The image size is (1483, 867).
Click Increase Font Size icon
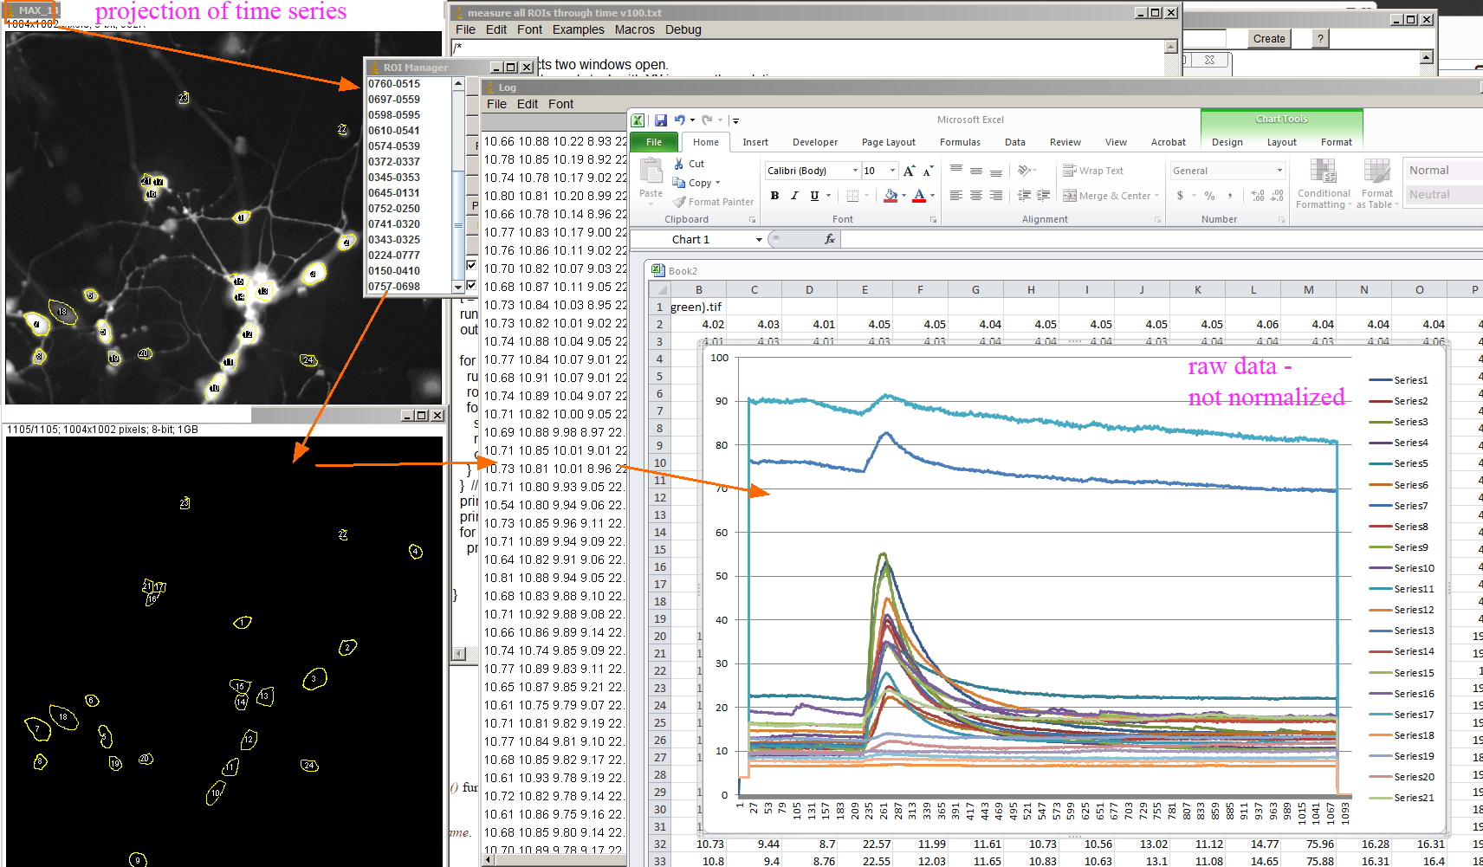[909, 171]
